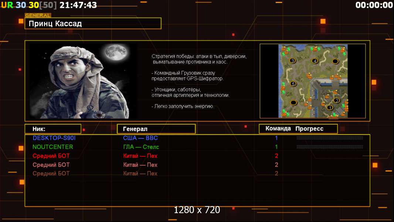Click the 'Легко заполучить энергию' line
Image resolution: width=394 pixels, height=222 pixels.
(183, 106)
